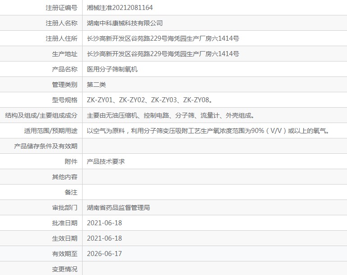Click the 生效日期 label
This screenshot has width=347, height=275.
point(65,238)
